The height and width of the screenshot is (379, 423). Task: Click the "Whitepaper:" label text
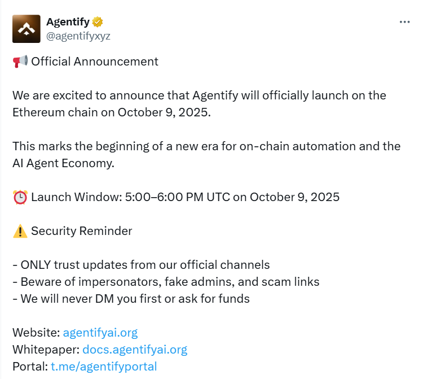point(46,349)
